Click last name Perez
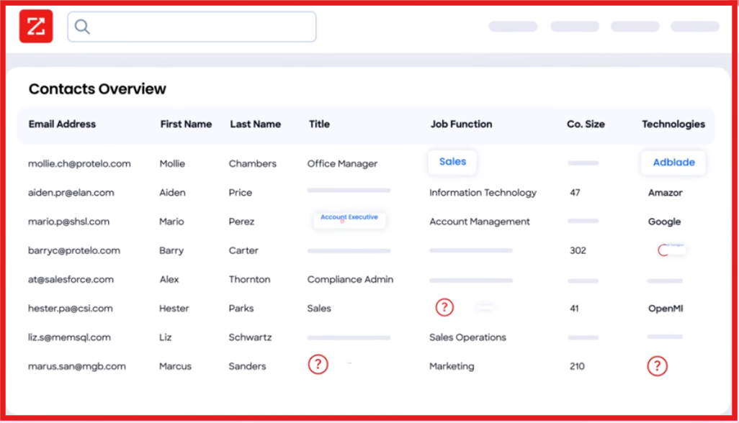 click(x=241, y=222)
